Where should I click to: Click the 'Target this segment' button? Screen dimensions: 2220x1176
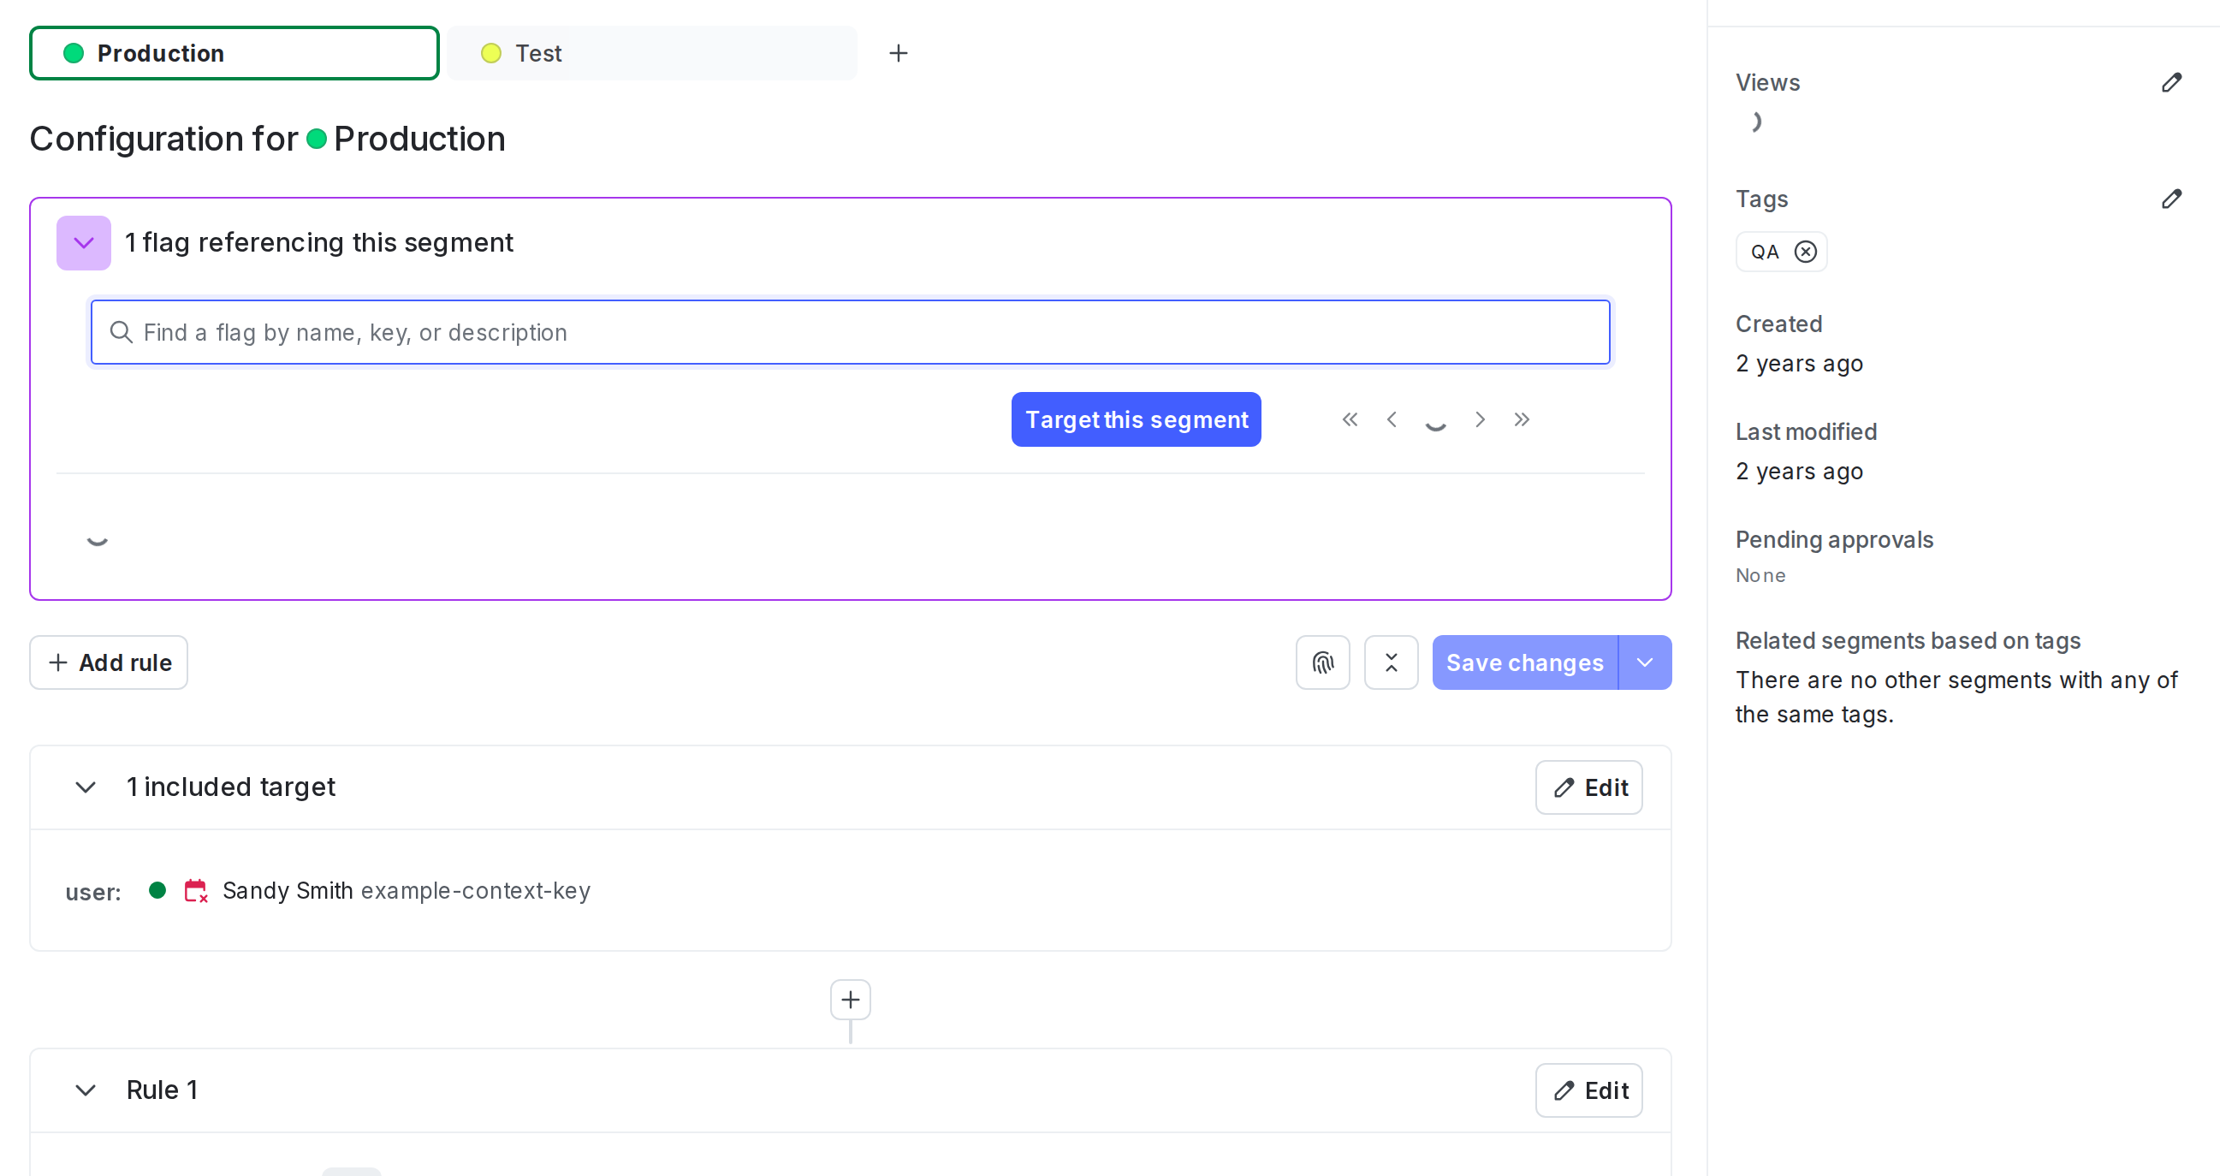[1136, 419]
